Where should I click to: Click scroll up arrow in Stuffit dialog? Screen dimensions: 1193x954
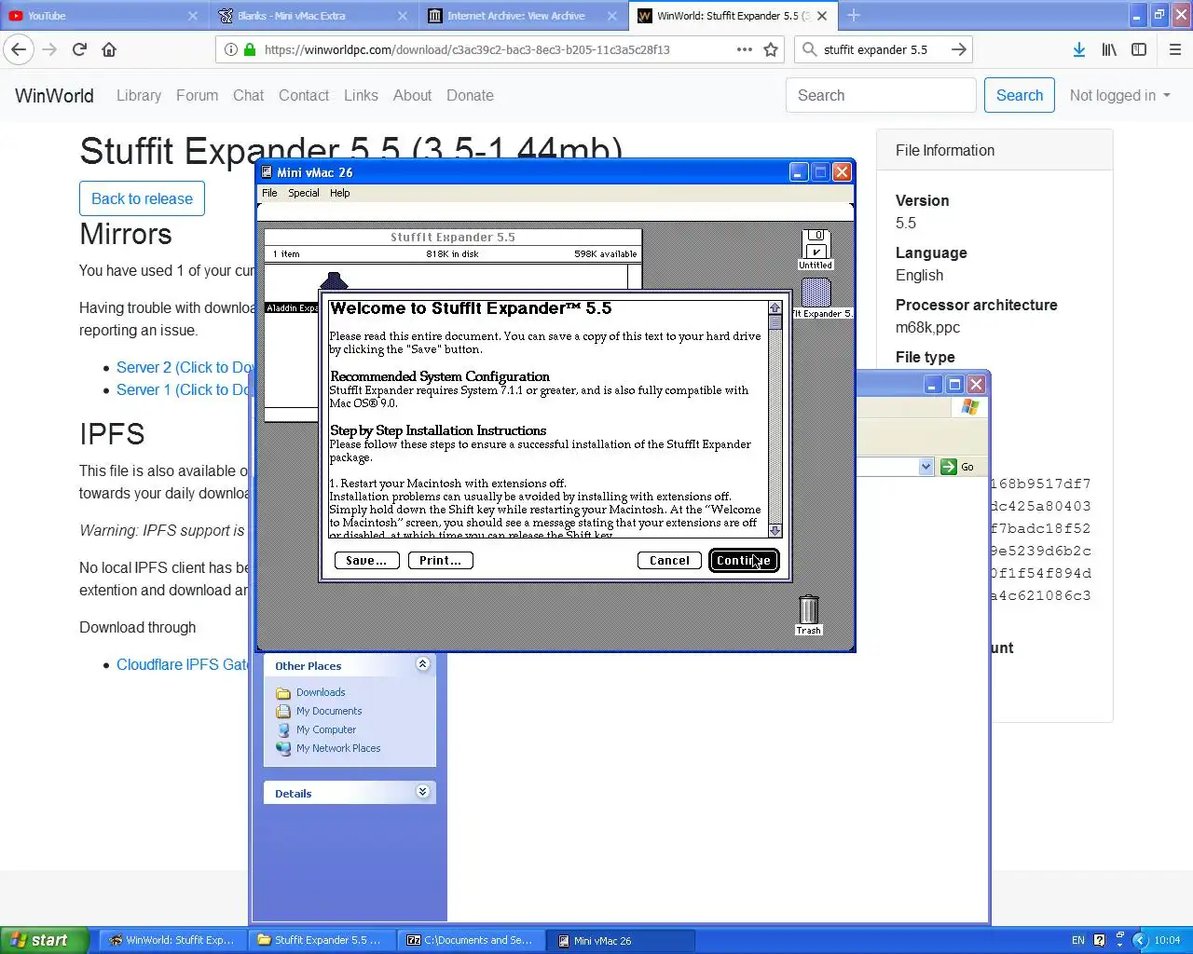(775, 307)
